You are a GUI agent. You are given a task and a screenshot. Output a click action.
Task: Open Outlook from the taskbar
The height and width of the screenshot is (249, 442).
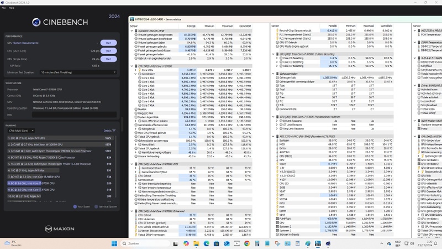(227, 243)
